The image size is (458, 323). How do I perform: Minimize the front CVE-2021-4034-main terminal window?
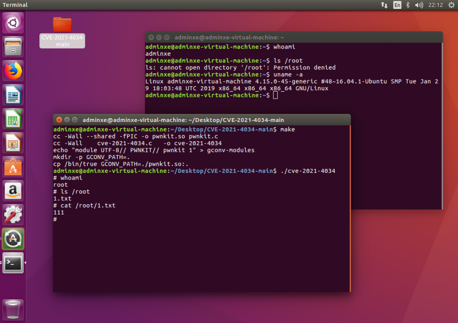[67, 120]
